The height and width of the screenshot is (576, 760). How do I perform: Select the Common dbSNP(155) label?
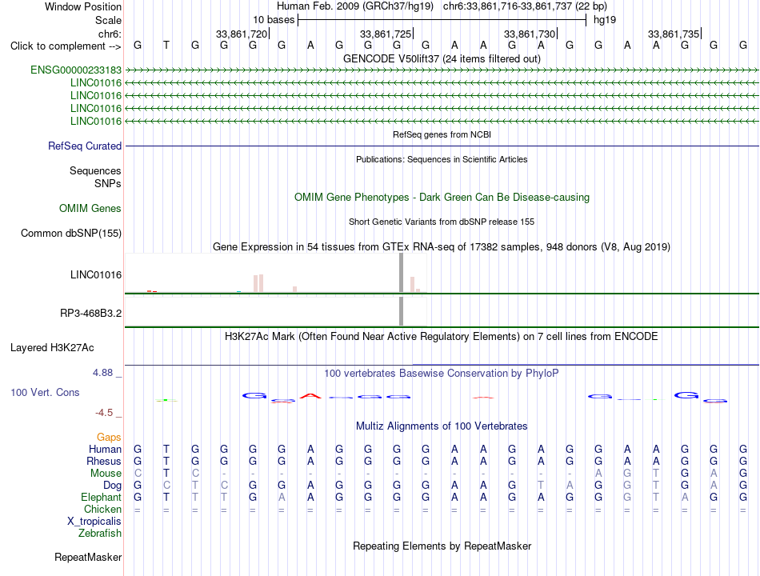point(70,234)
